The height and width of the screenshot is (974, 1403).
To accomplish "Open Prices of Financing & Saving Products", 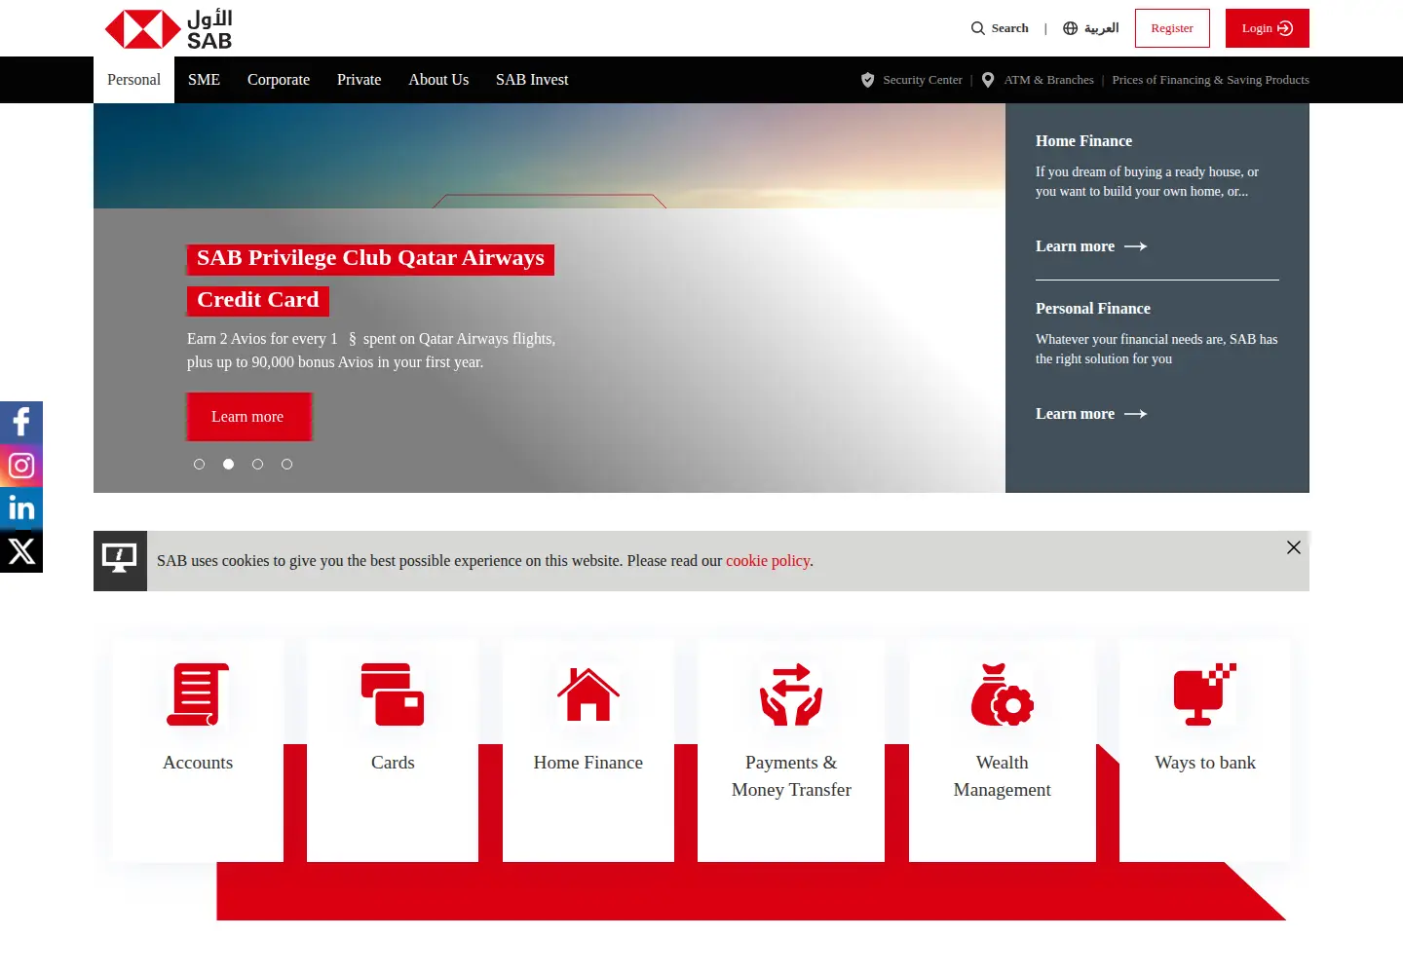I will tap(1211, 80).
